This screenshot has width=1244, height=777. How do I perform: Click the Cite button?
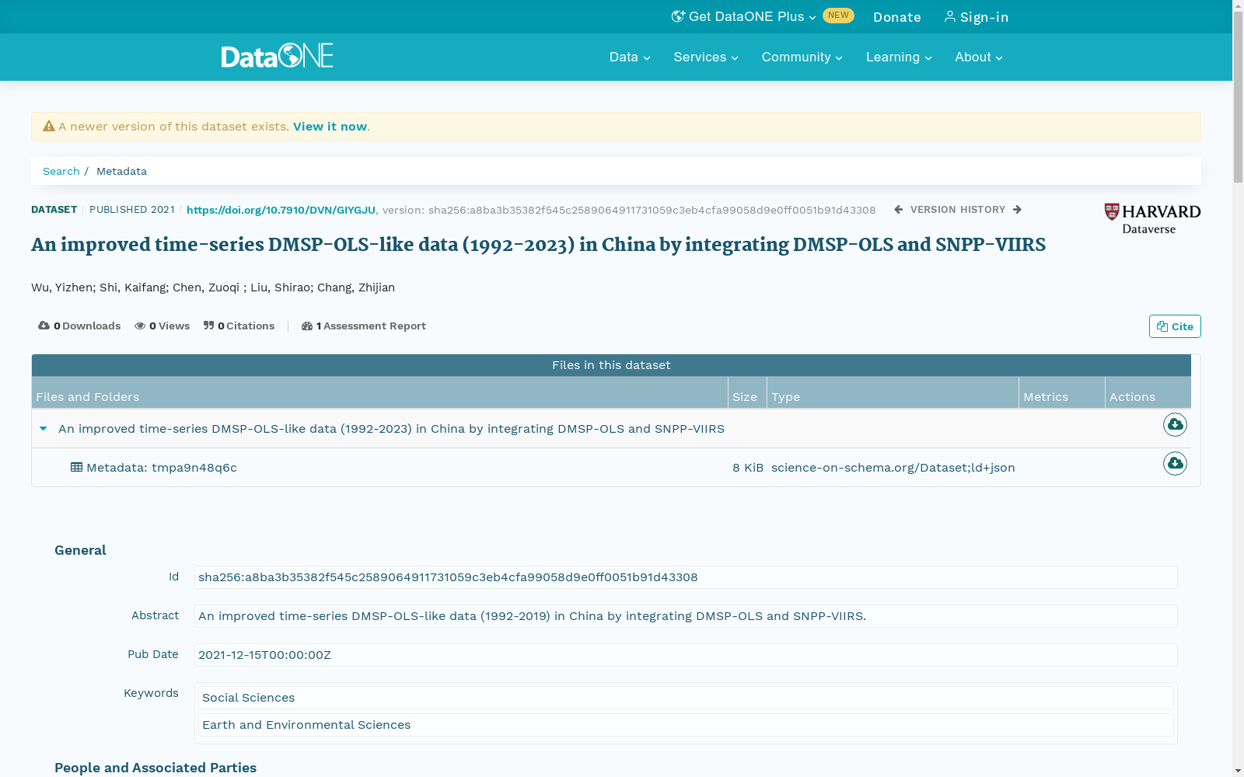click(x=1175, y=326)
